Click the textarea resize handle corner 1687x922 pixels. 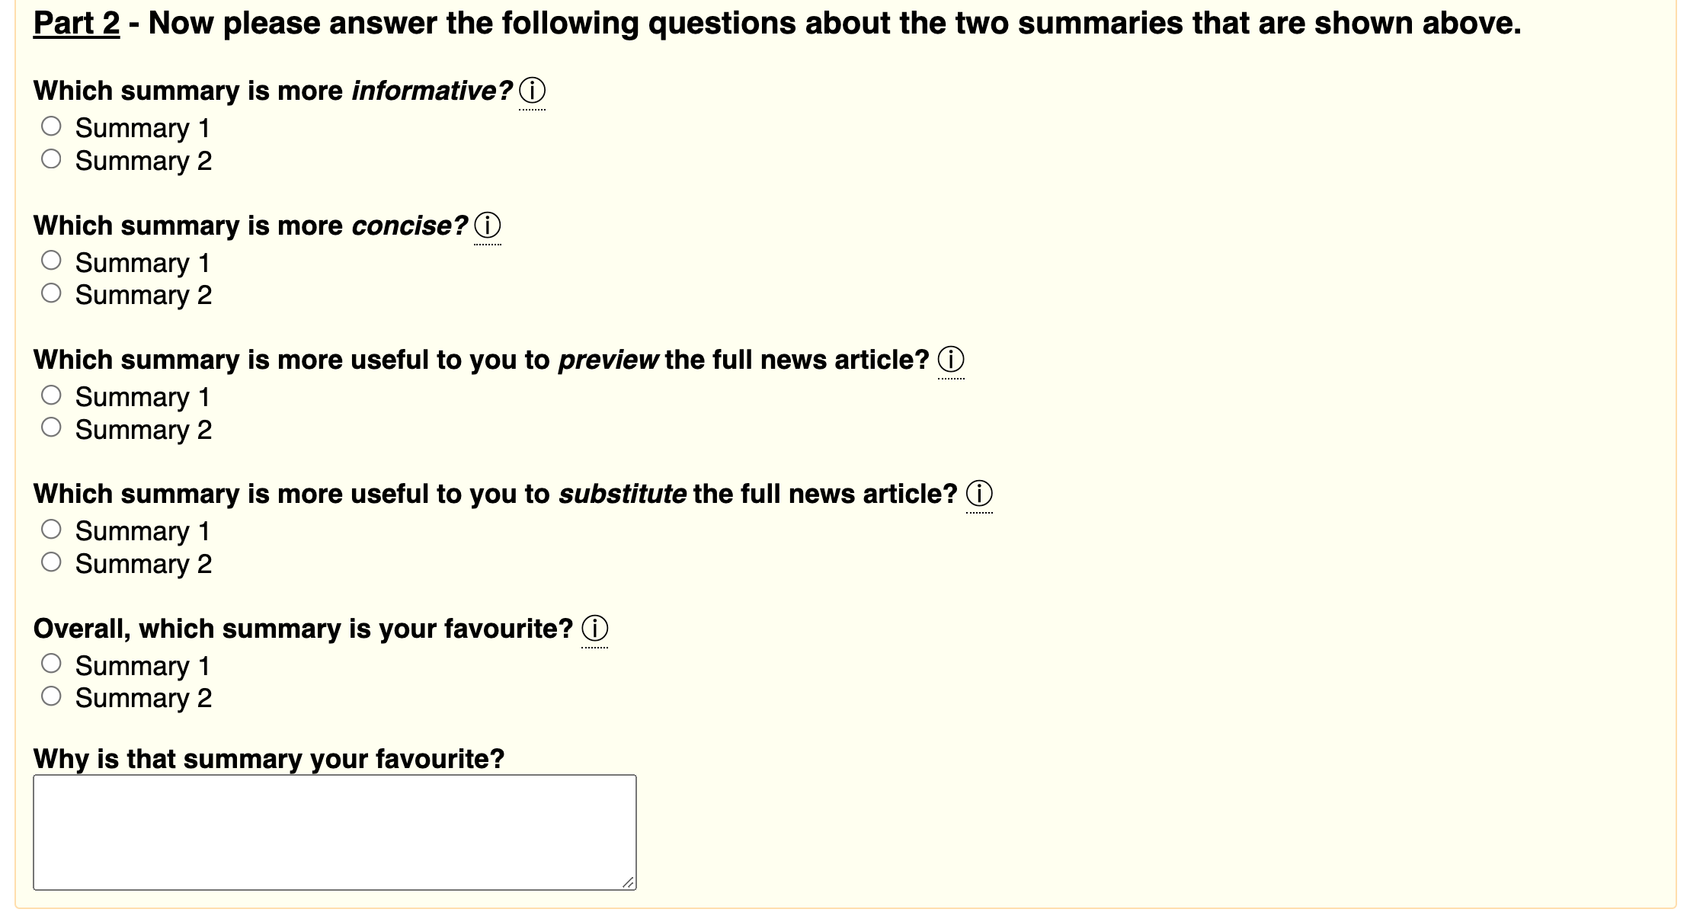pos(628,882)
